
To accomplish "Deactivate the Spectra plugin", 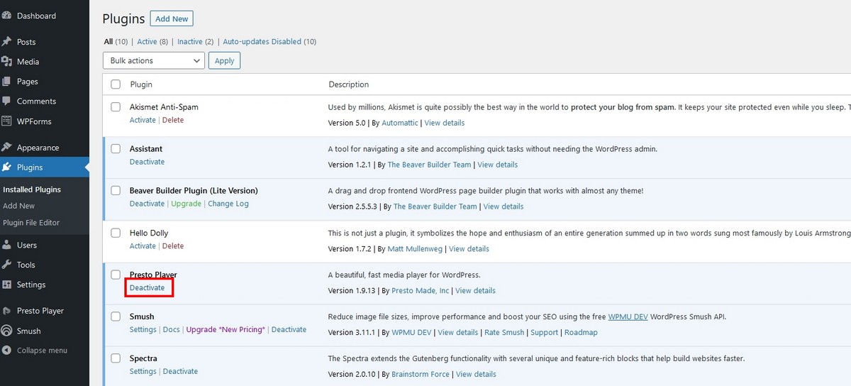I will [x=180, y=371].
